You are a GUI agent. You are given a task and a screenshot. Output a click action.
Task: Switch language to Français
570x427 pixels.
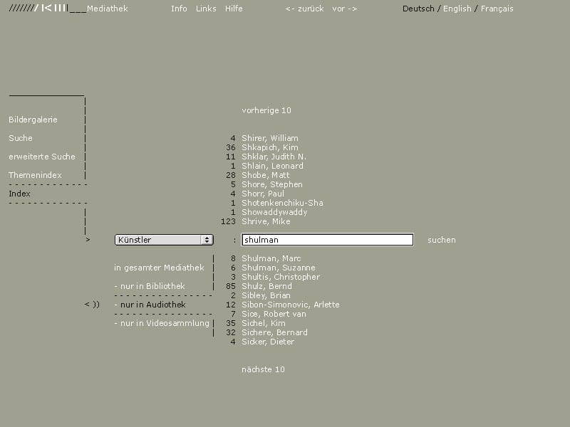click(497, 9)
